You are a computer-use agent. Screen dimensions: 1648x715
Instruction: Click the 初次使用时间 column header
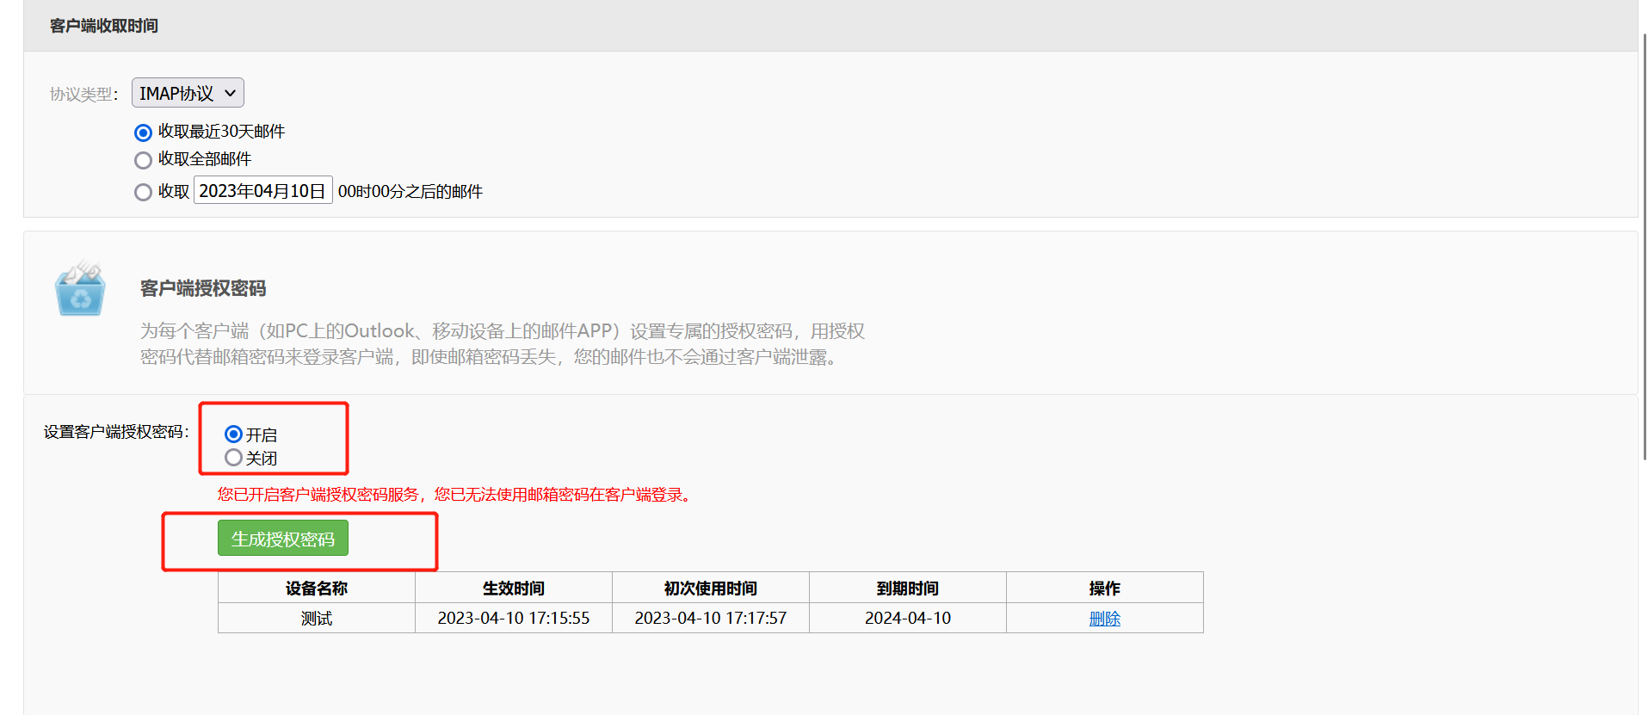(x=710, y=589)
